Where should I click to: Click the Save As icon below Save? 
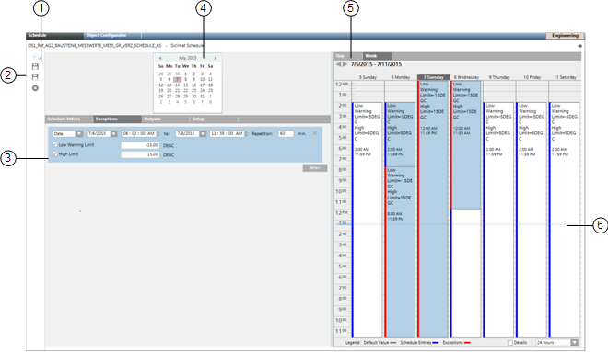[x=35, y=77]
